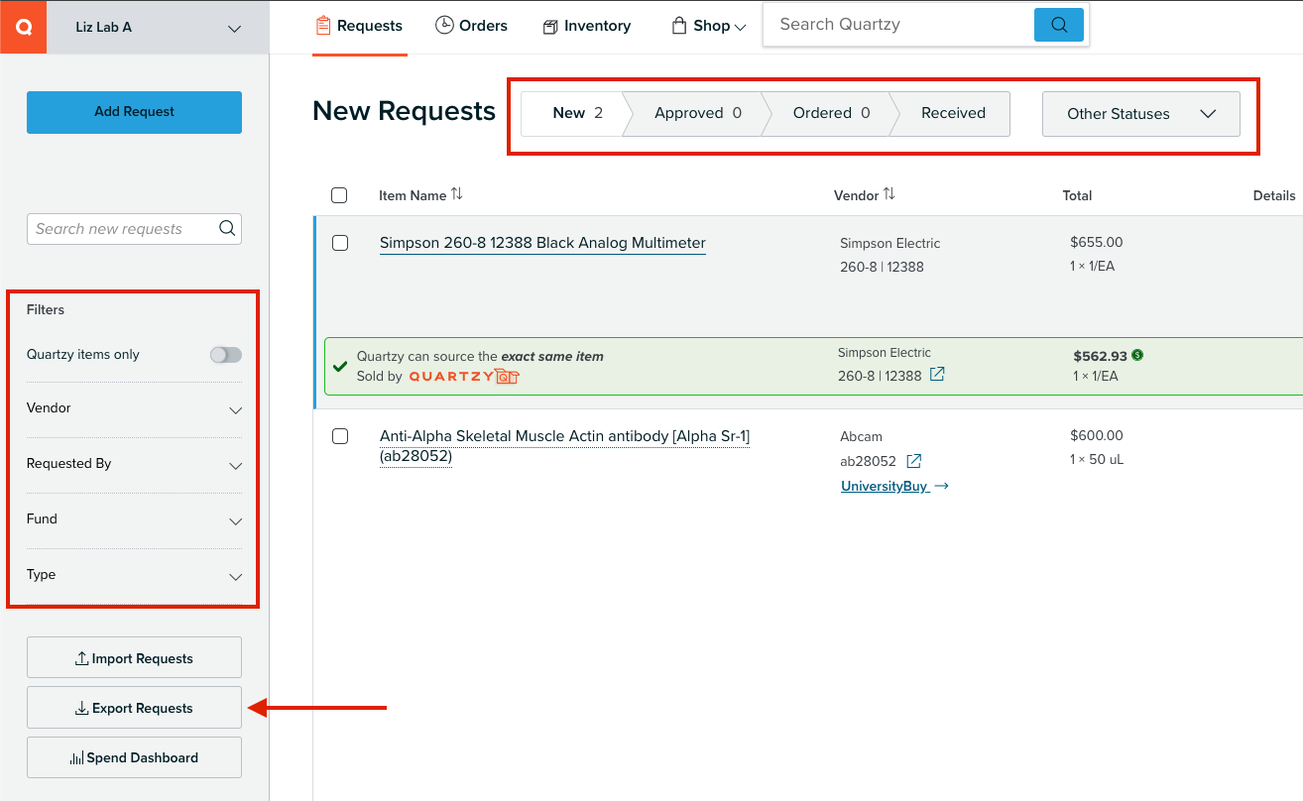Open the Simpson 260-8 12388 Black Analog Multimeter link

tap(542, 243)
